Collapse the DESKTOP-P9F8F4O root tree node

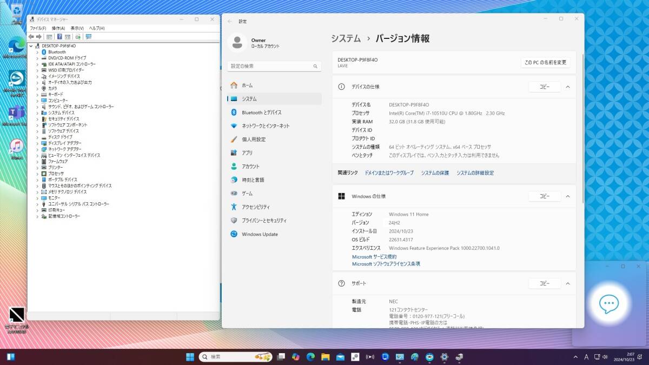(x=31, y=46)
